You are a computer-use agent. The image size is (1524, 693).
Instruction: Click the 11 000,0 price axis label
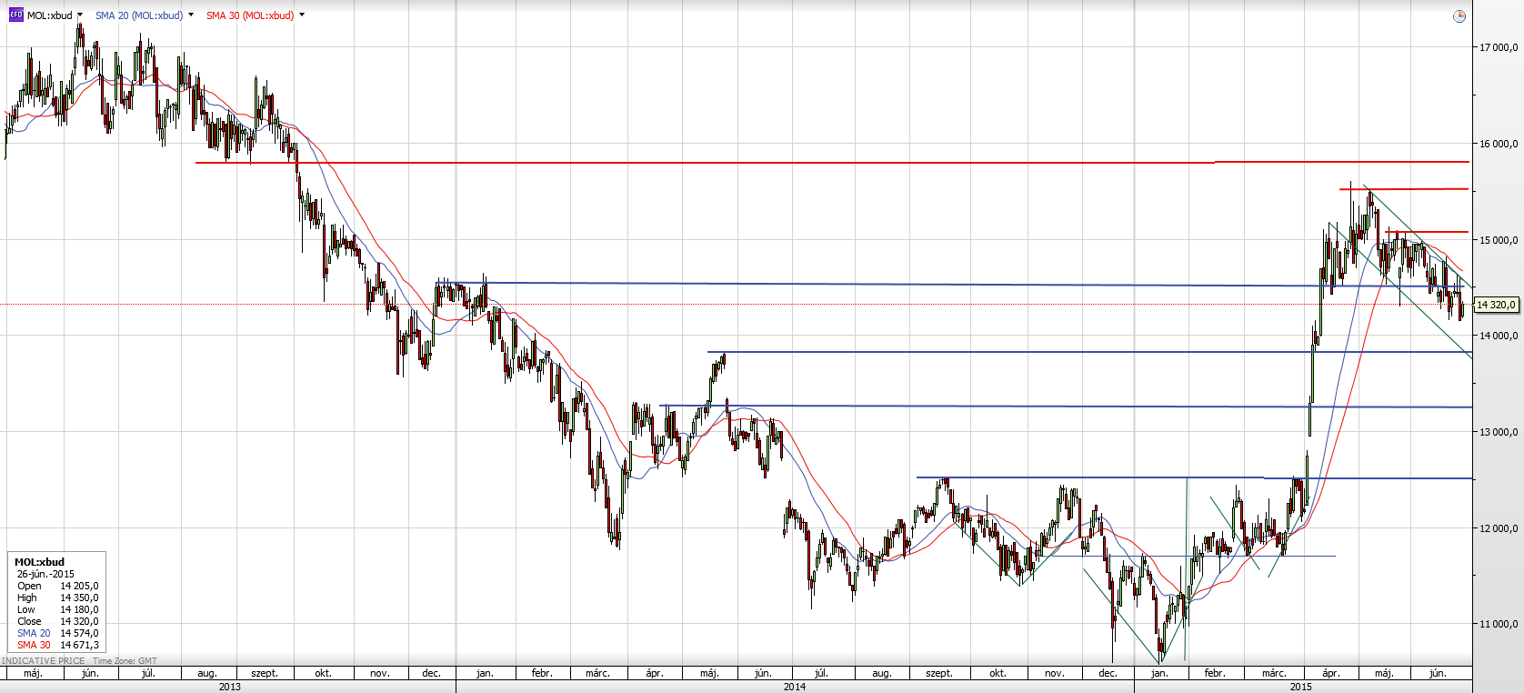[1498, 624]
